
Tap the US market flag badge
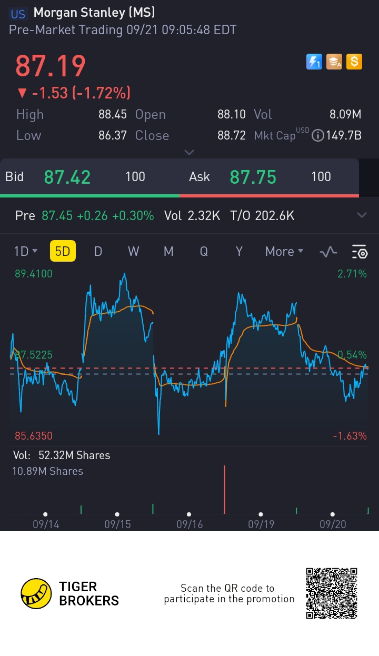(18, 14)
